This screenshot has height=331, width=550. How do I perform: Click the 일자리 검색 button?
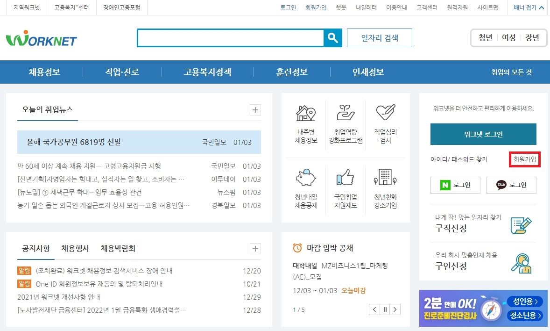(x=380, y=38)
